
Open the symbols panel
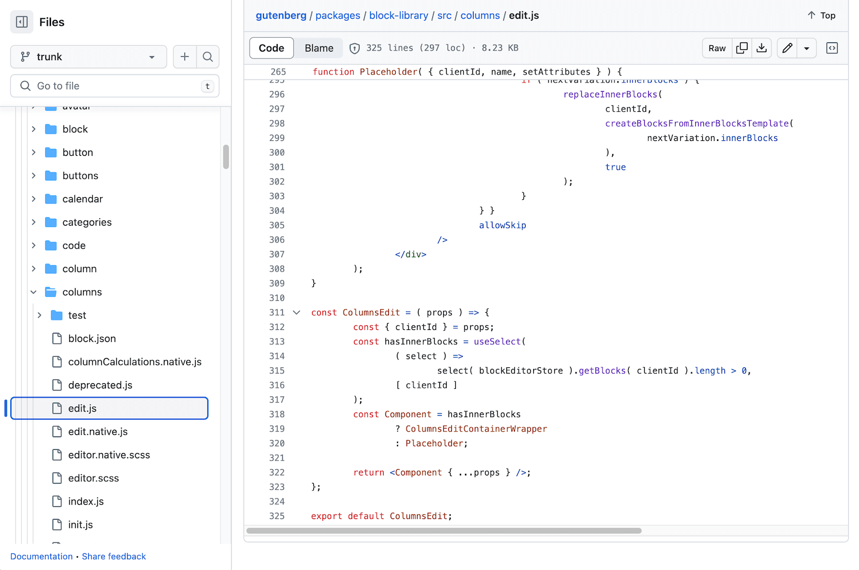[832, 48]
